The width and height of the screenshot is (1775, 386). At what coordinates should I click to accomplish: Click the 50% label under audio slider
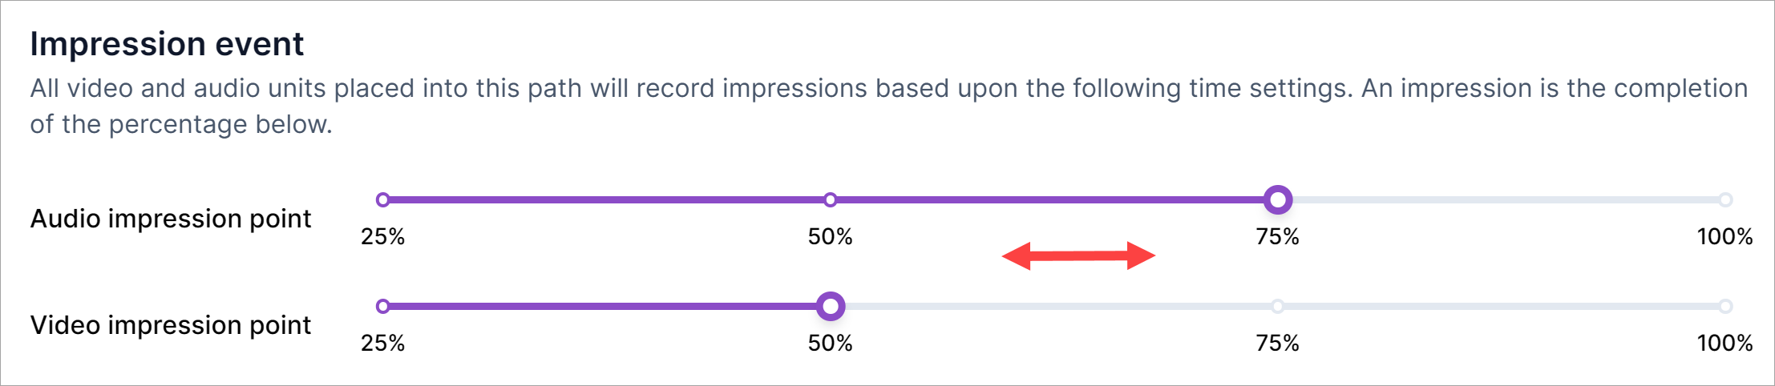pyautogui.click(x=831, y=236)
